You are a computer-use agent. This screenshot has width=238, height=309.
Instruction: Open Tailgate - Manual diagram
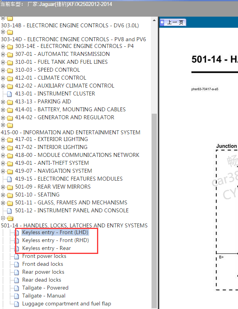click(44, 296)
